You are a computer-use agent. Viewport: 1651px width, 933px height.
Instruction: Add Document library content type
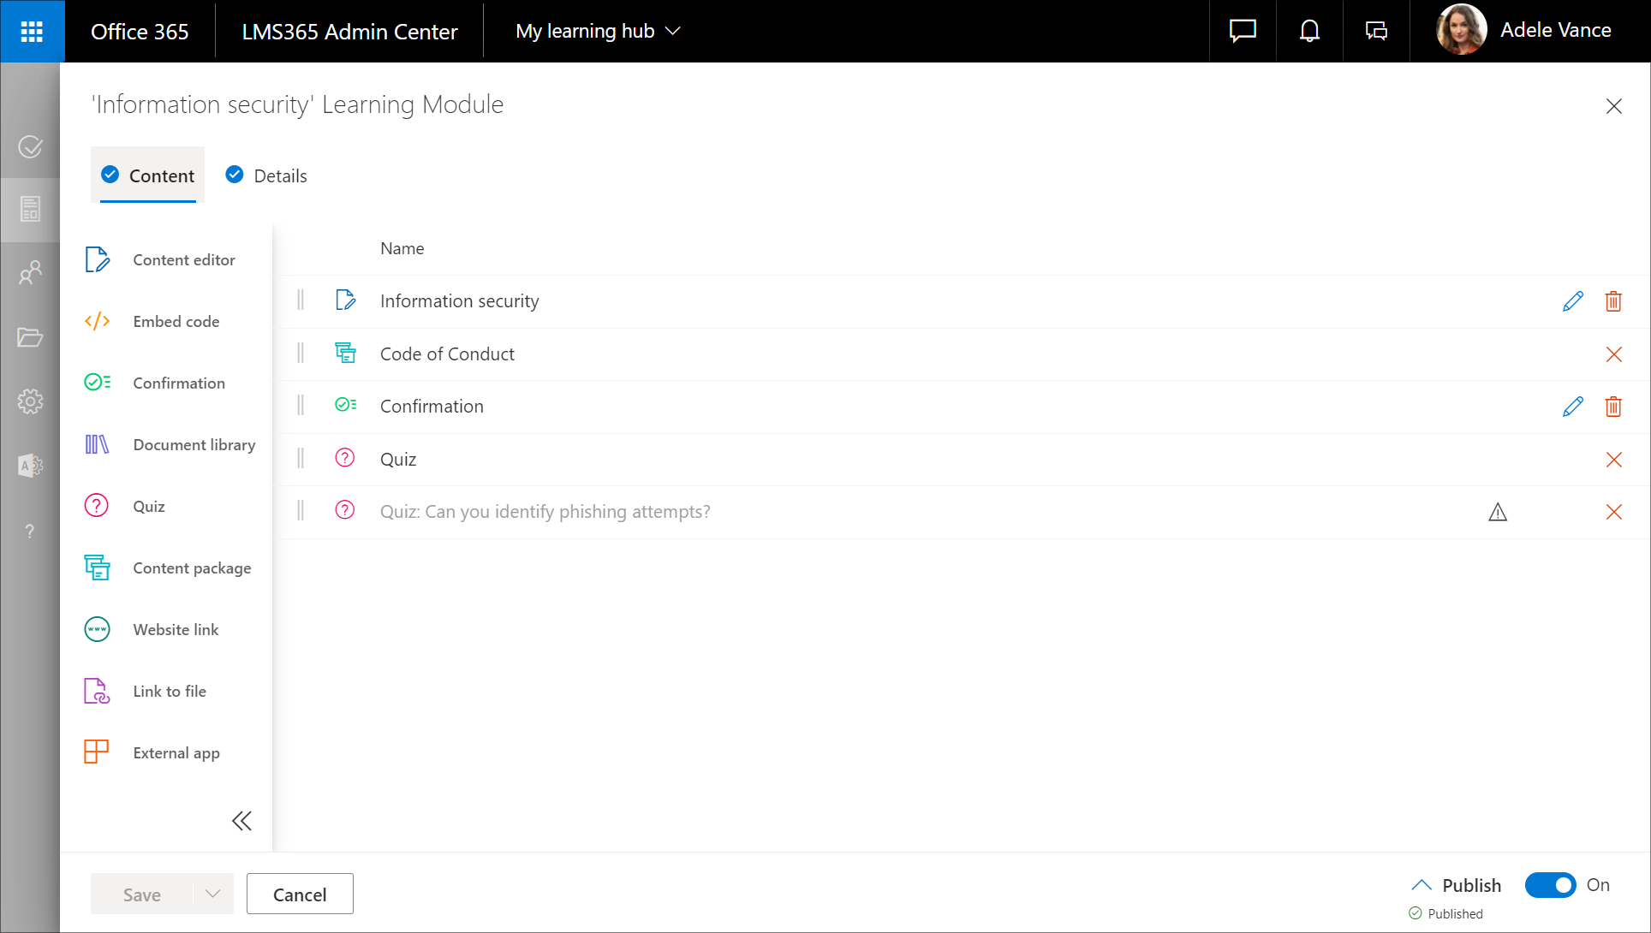pyautogui.click(x=194, y=445)
